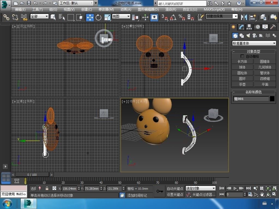Open the 编辑(E) menu
The height and width of the screenshot is (209, 279).
[20, 10]
